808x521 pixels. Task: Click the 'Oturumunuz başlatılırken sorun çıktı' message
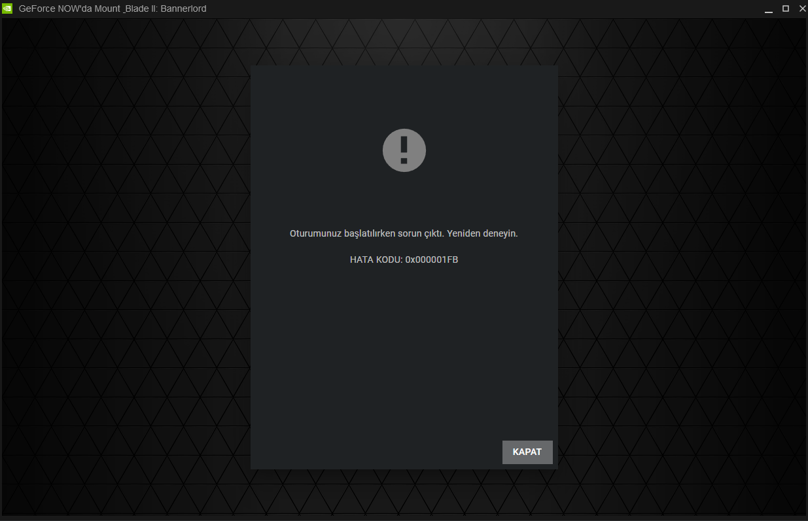404,233
